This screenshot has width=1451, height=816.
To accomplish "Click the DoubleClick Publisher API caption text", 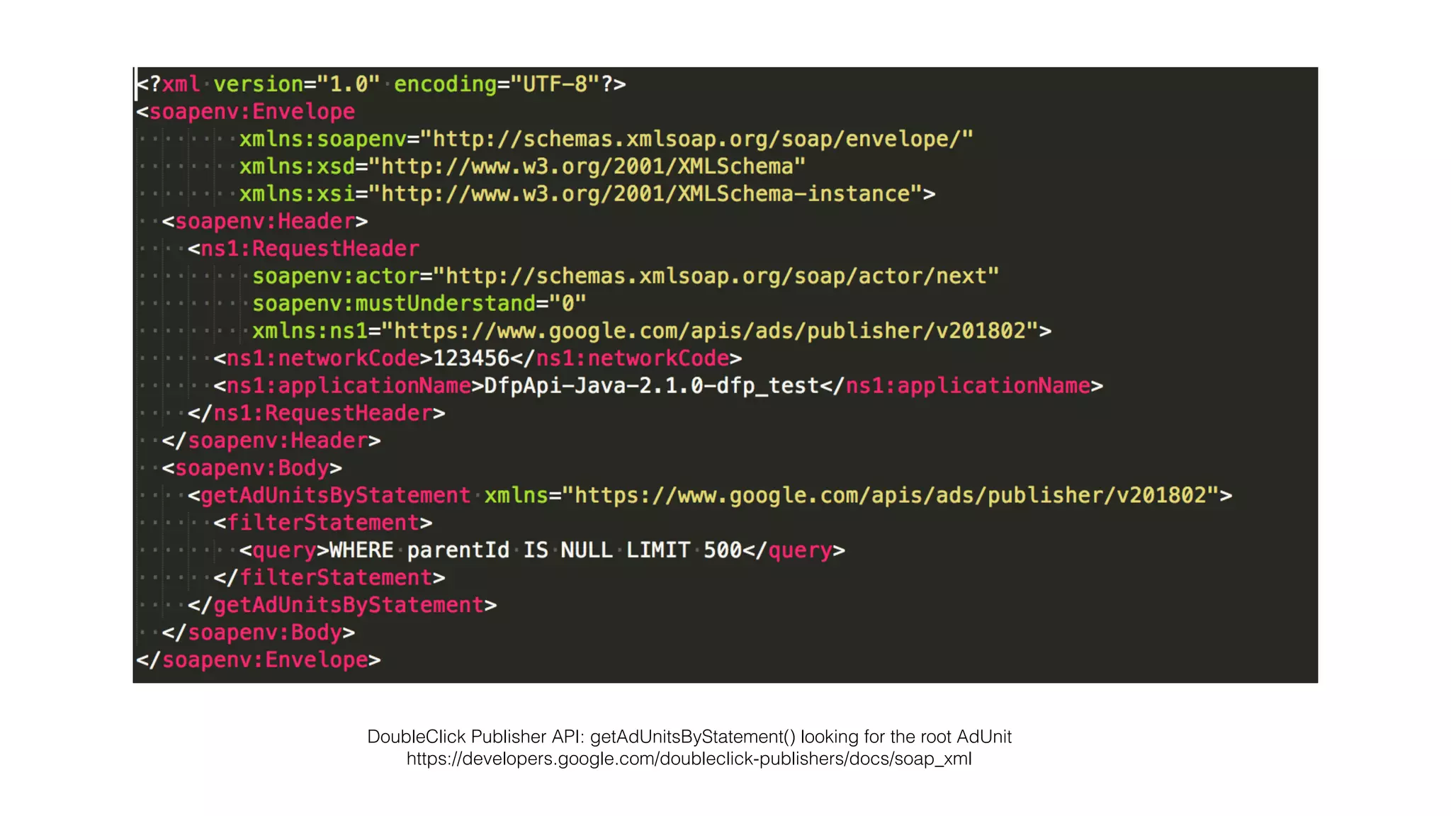I will pyautogui.click(x=689, y=737).
